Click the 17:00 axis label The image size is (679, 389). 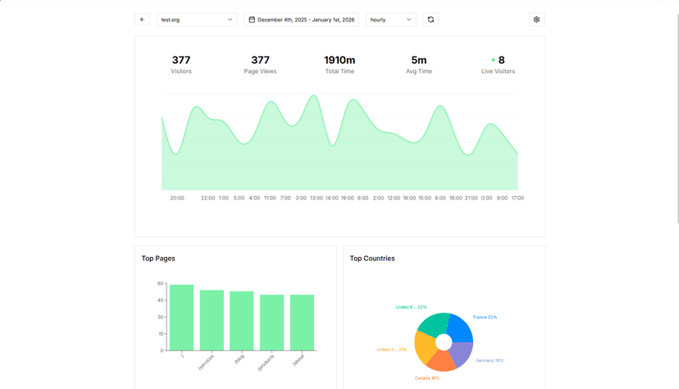click(x=517, y=198)
